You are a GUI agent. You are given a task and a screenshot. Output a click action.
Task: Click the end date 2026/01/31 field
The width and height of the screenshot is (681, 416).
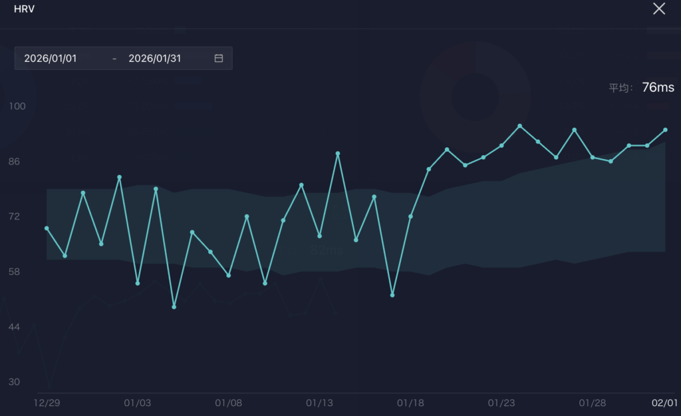pyautogui.click(x=154, y=59)
